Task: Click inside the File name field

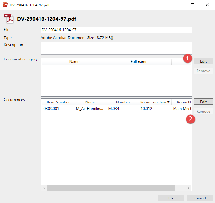Action: point(116,30)
